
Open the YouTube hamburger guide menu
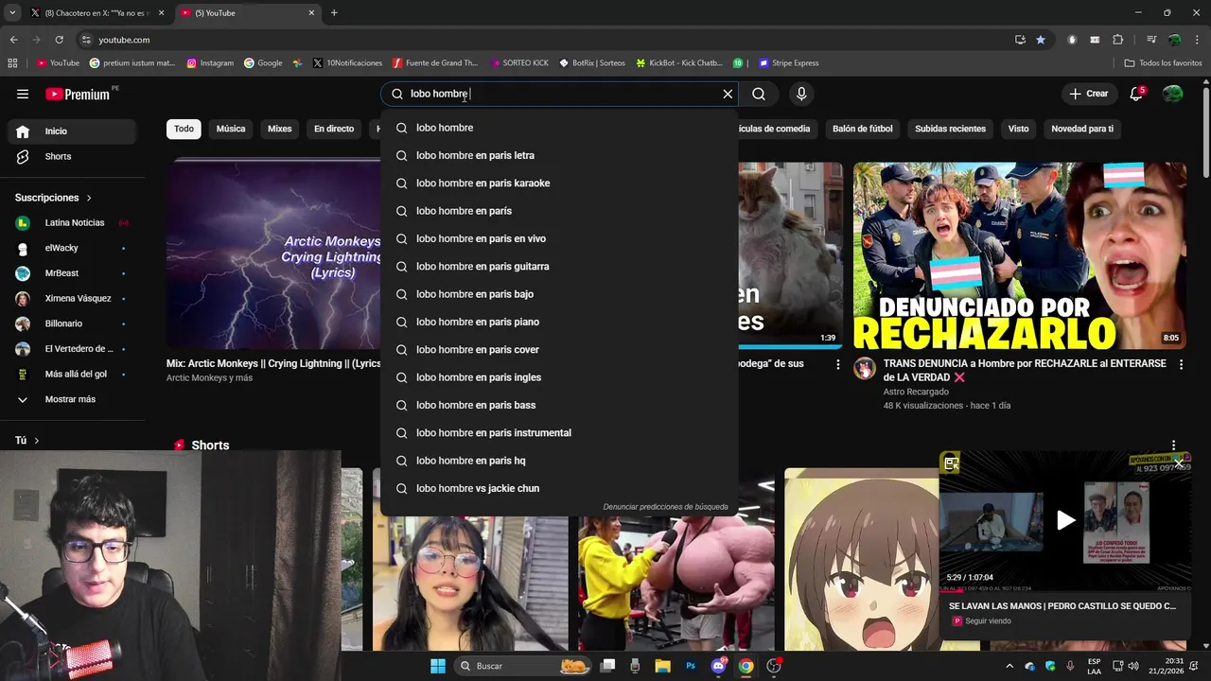(x=23, y=94)
